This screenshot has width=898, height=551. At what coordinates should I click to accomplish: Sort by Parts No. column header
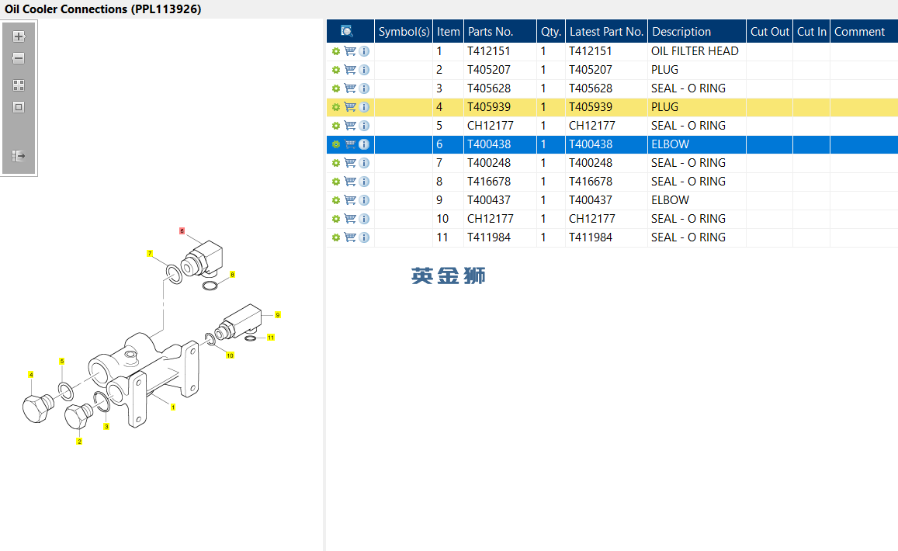500,32
